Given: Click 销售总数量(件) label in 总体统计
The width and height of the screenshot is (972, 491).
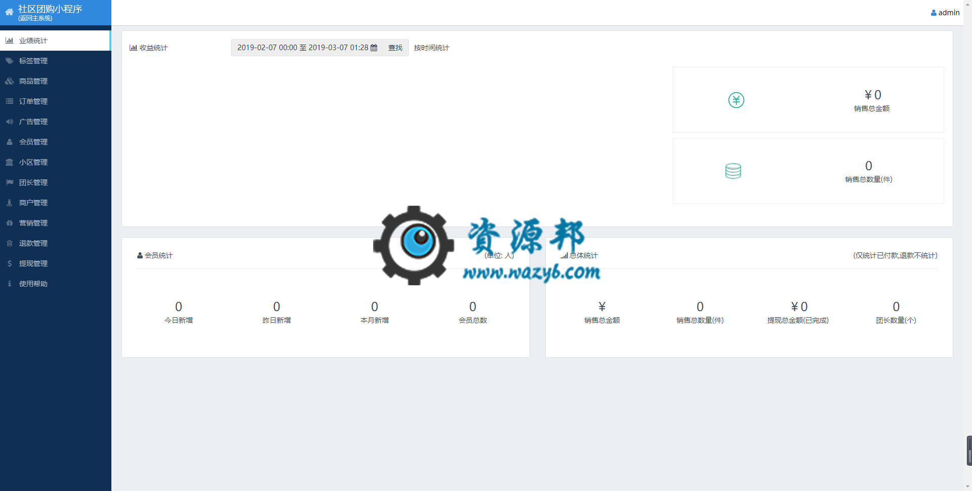Looking at the screenshot, I should (700, 320).
